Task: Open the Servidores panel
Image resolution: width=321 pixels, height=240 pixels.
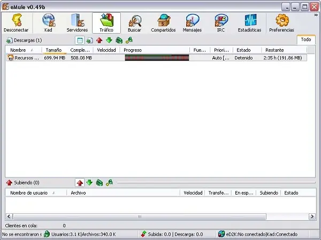Action: click(x=77, y=23)
